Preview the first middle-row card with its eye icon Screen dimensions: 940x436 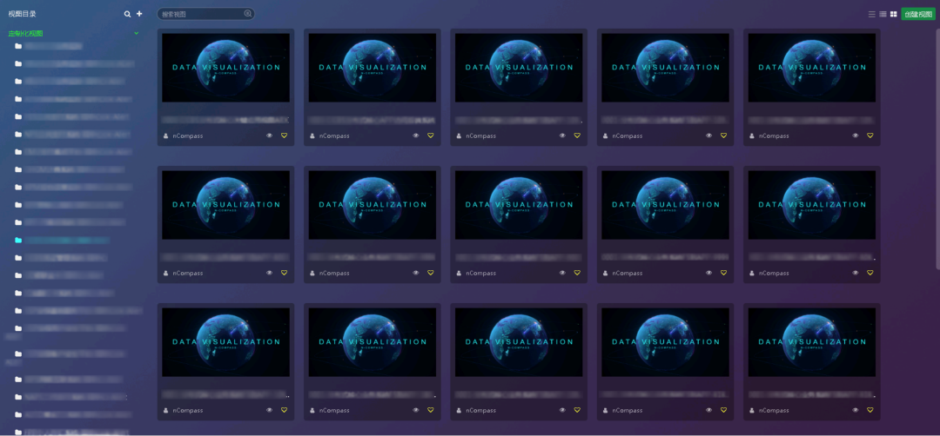(269, 273)
